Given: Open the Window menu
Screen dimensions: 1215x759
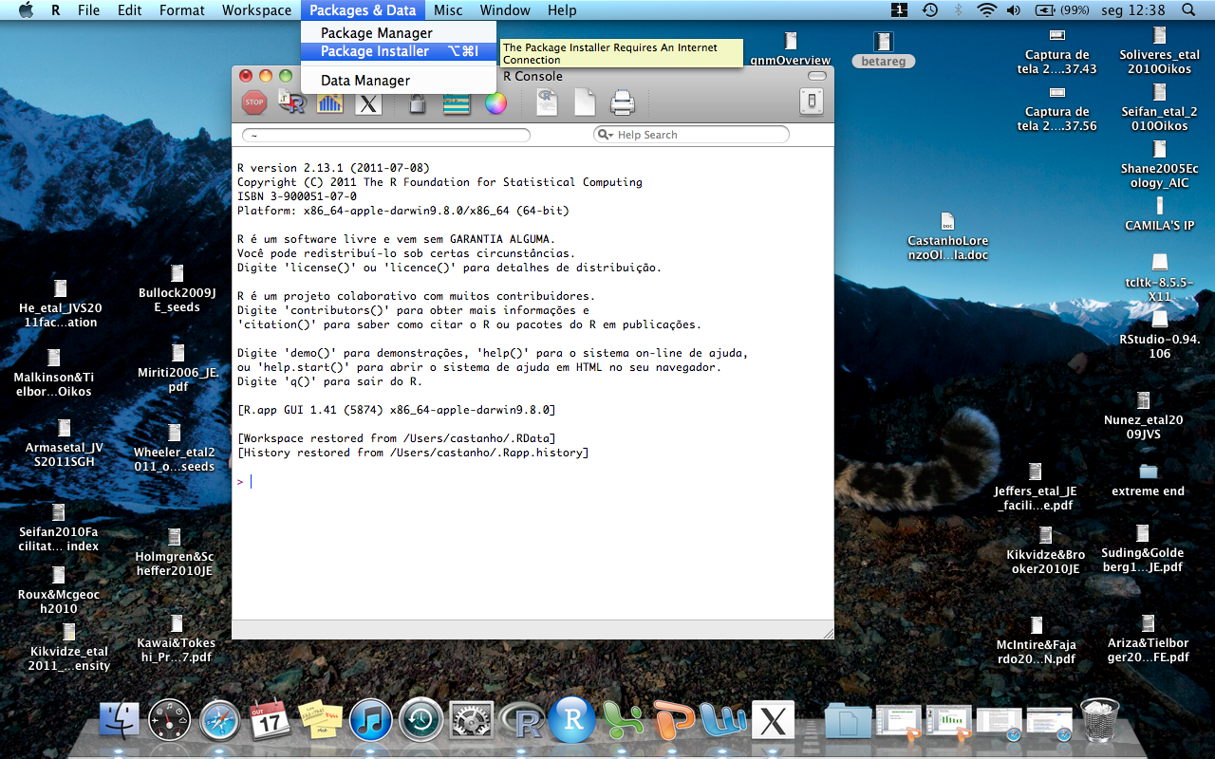Looking at the screenshot, I should (x=505, y=10).
